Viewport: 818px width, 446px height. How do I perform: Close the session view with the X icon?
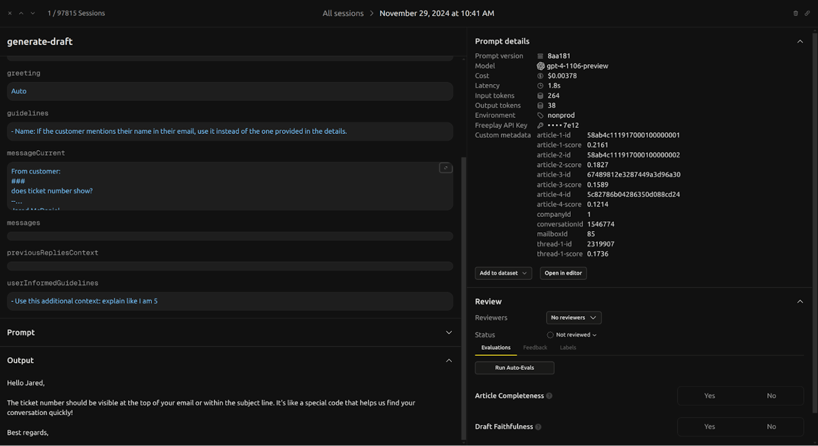coord(10,13)
